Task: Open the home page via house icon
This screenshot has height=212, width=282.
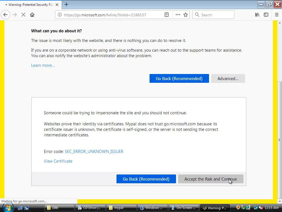Action: pyautogui.click(x=32, y=15)
